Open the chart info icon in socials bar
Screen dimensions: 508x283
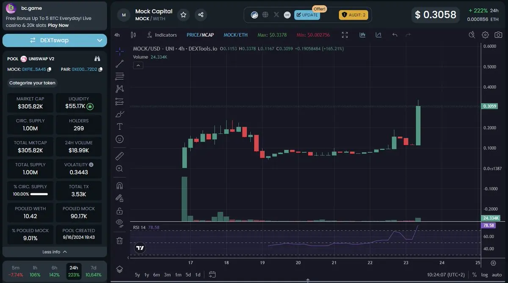[x=254, y=15]
